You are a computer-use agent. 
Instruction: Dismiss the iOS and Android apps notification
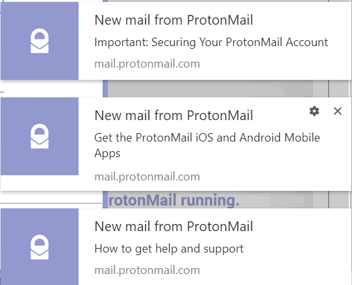coord(338,111)
